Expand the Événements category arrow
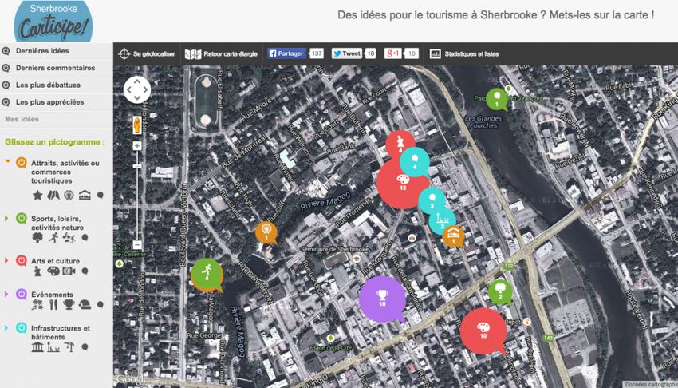The width and height of the screenshot is (678, 388). 8,294
